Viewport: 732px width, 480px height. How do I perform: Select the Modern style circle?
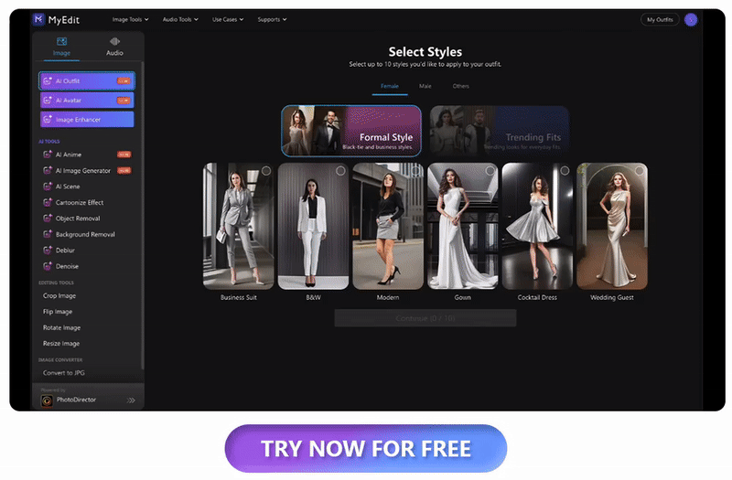415,171
